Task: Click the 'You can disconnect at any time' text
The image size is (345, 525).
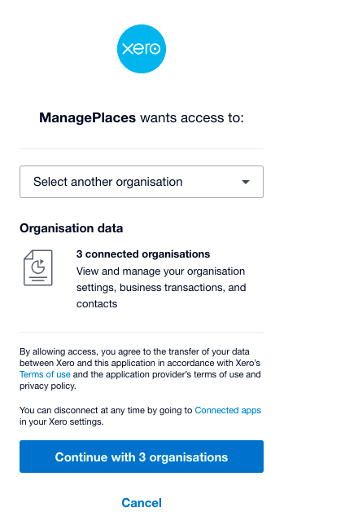Action: click(x=106, y=410)
